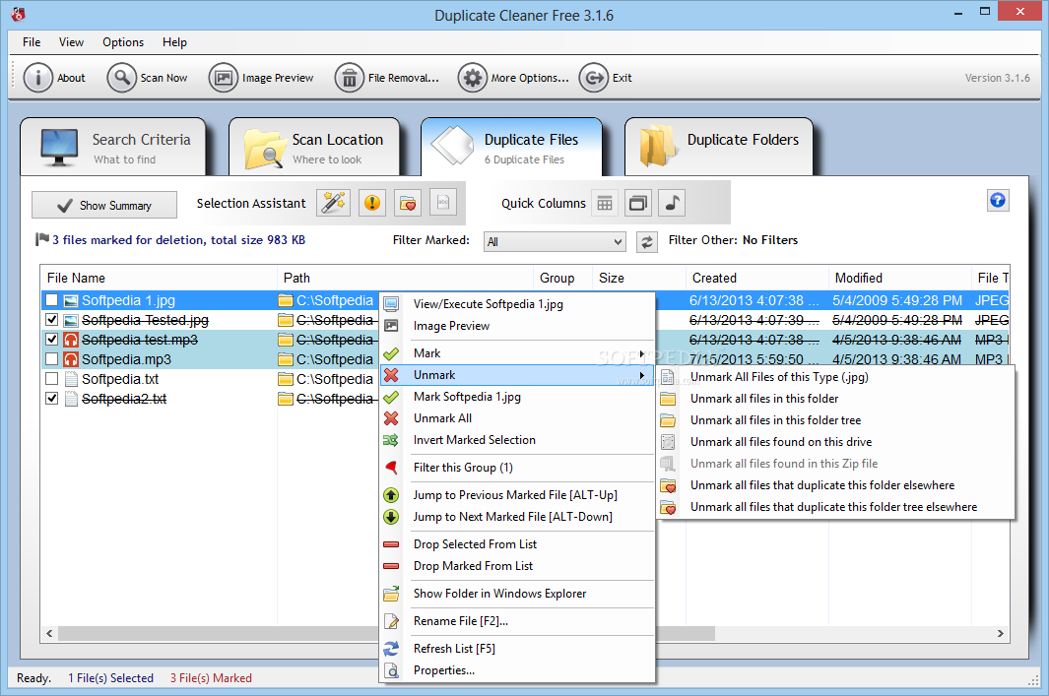Select Unmark all files found on this drive
Screen dimensions: 1049x696
[835, 442]
